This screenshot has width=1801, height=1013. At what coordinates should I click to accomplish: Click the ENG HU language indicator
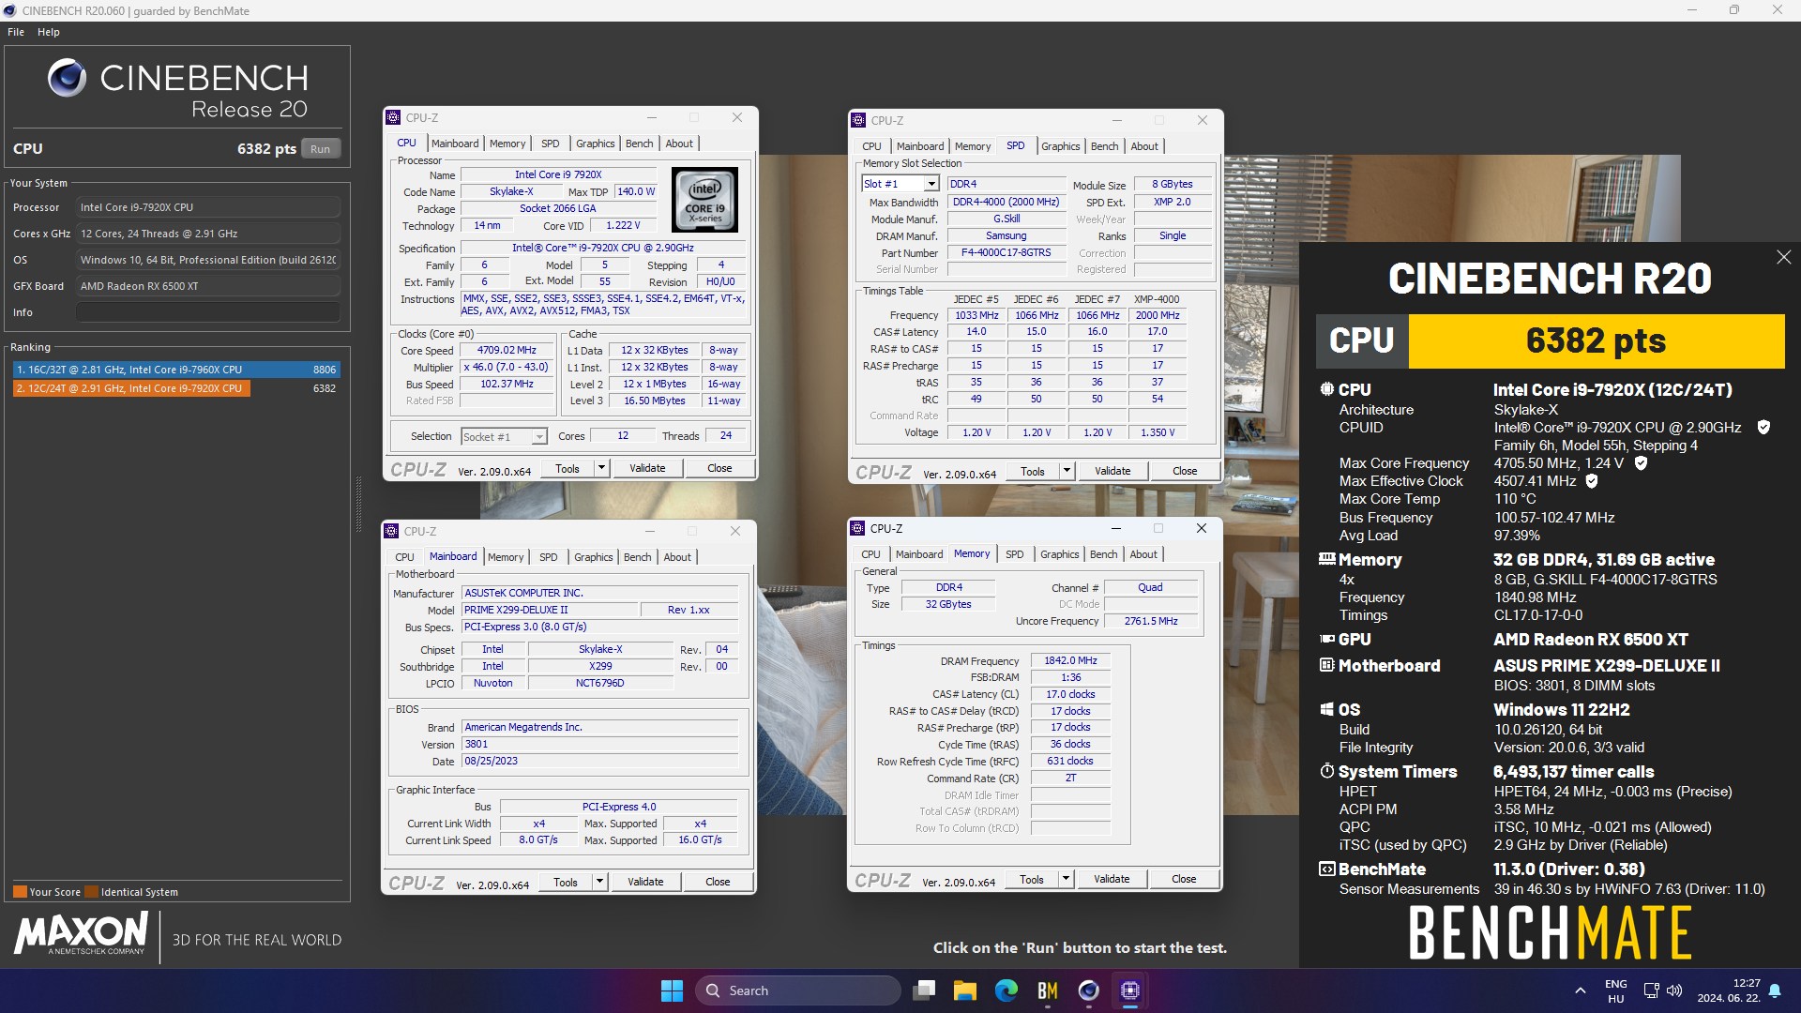click(x=1615, y=990)
